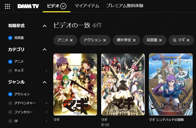The width and height of the screenshot is (196, 128).
Task: Remove the 櫻井孝宏 filter chip
Action: tap(134, 40)
